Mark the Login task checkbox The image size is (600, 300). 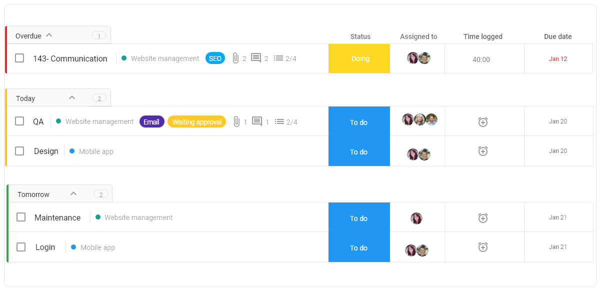(21, 247)
